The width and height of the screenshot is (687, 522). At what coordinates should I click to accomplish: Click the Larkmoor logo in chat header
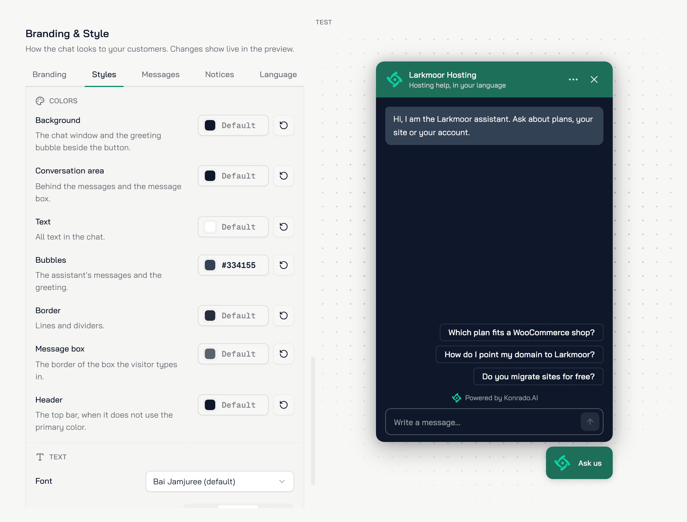[395, 79]
